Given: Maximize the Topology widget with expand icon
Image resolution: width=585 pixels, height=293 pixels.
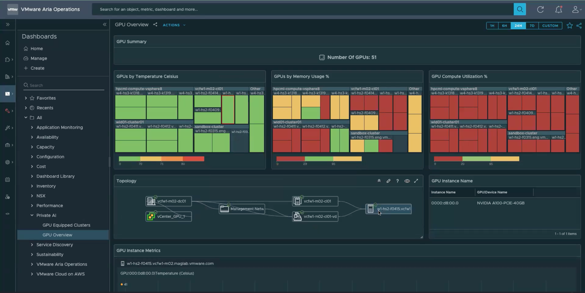Looking at the screenshot, I should click(x=416, y=181).
